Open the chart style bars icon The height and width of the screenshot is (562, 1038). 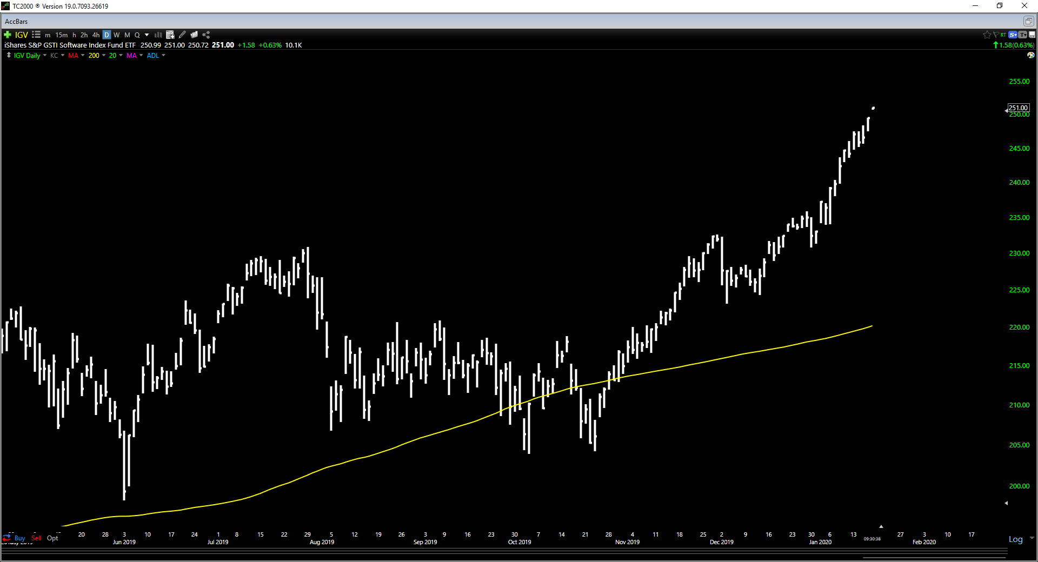[x=158, y=35]
